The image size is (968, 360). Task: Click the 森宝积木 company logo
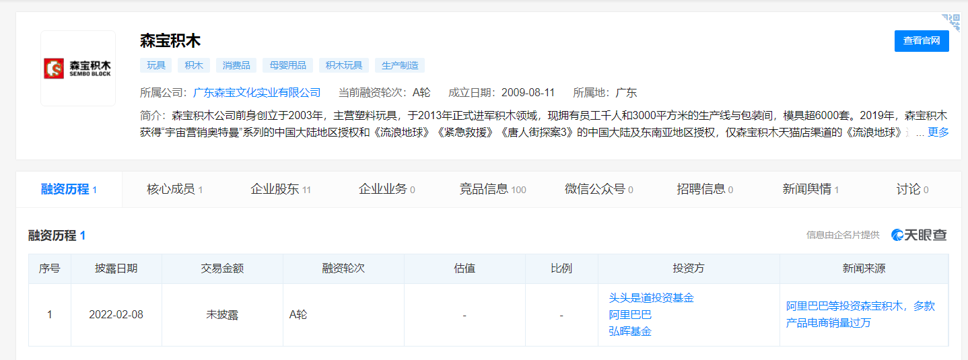(78, 68)
